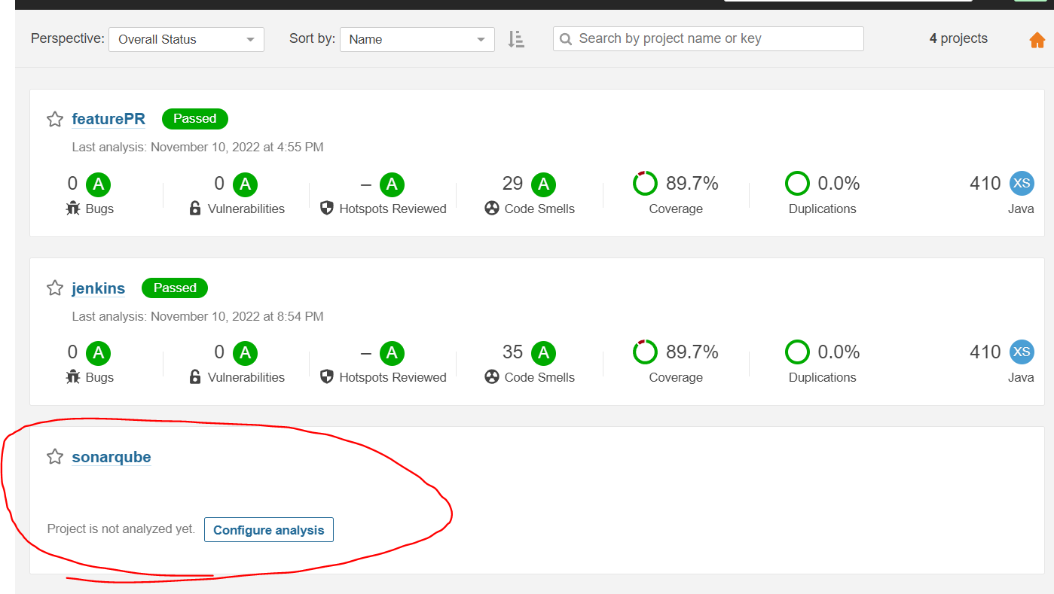Click jenkins Bugs A rating
Image resolution: width=1054 pixels, height=594 pixels.
coord(98,352)
